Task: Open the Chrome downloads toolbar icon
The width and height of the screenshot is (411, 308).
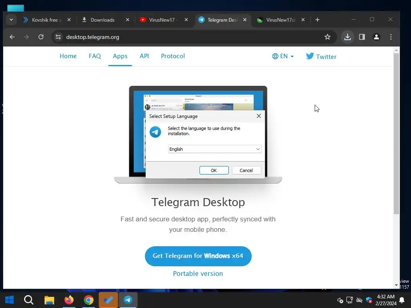Action: point(348,37)
